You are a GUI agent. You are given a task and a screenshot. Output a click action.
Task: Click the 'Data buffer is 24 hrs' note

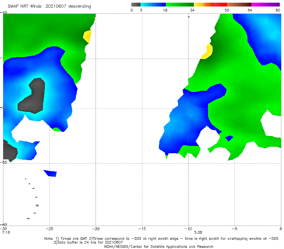[x=88, y=242]
